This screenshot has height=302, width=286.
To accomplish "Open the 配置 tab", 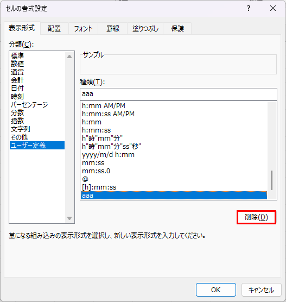I will pyautogui.click(x=54, y=29).
